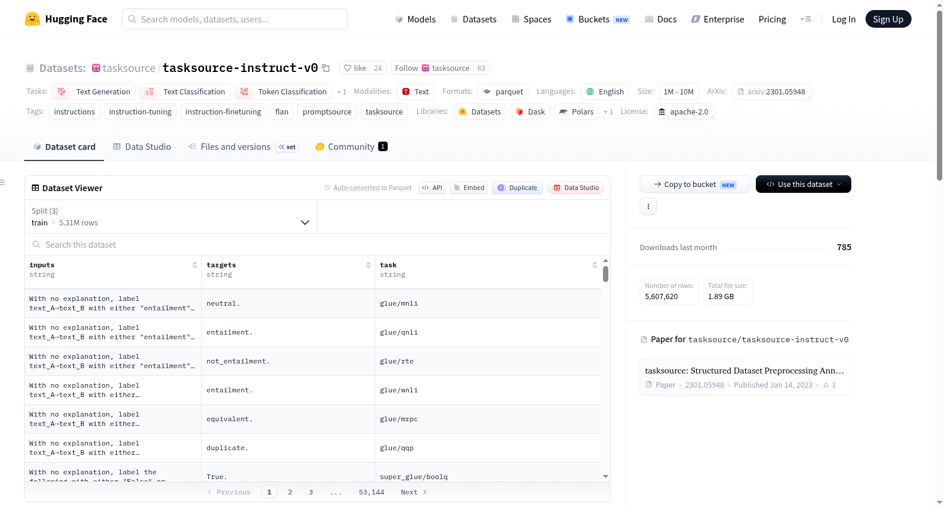944x508 pixels.
Task: Open the arxiv:2301.05948 link
Action: pos(772,91)
